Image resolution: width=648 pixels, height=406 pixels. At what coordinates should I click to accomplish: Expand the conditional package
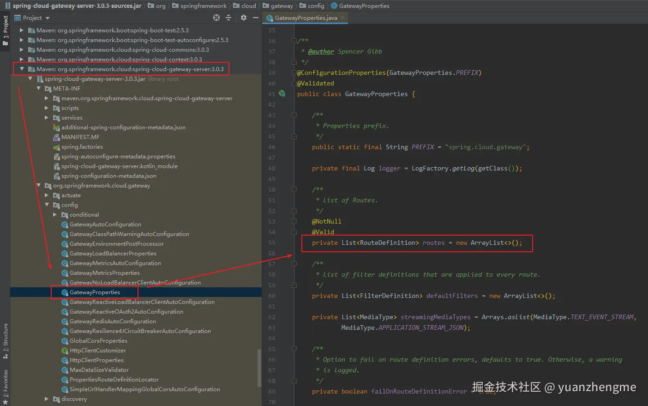pyautogui.click(x=55, y=214)
